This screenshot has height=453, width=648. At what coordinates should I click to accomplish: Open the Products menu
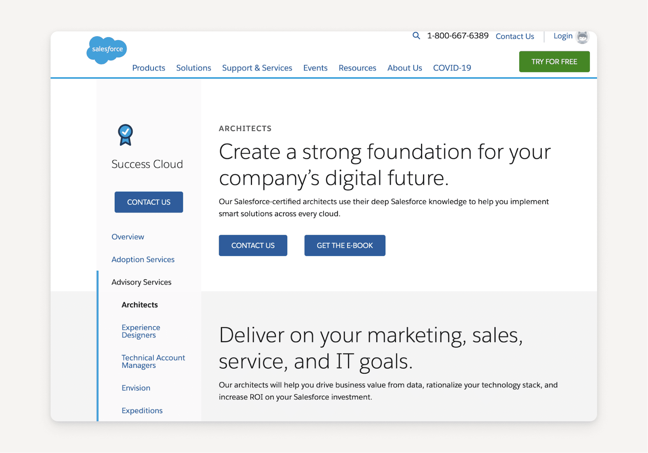pyautogui.click(x=148, y=68)
